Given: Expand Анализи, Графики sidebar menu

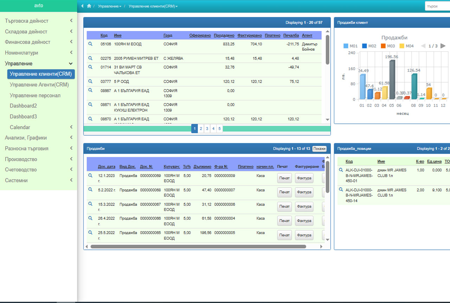Looking at the screenshot, I should click(39, 138).
